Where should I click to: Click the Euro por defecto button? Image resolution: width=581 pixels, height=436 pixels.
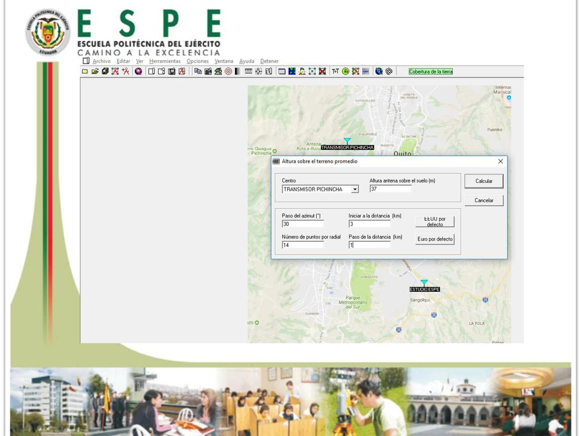click(435, 239)
